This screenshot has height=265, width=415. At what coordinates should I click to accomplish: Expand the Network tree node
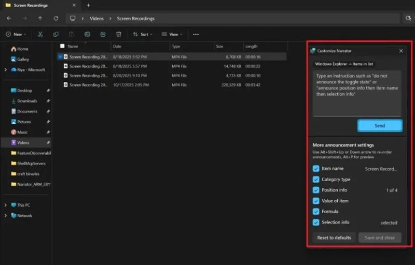pos(6,216)
